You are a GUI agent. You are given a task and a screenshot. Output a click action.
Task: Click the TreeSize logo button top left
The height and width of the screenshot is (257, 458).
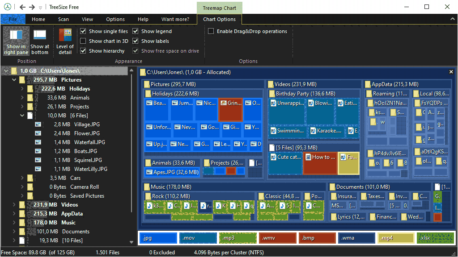[x=7, y=7]
